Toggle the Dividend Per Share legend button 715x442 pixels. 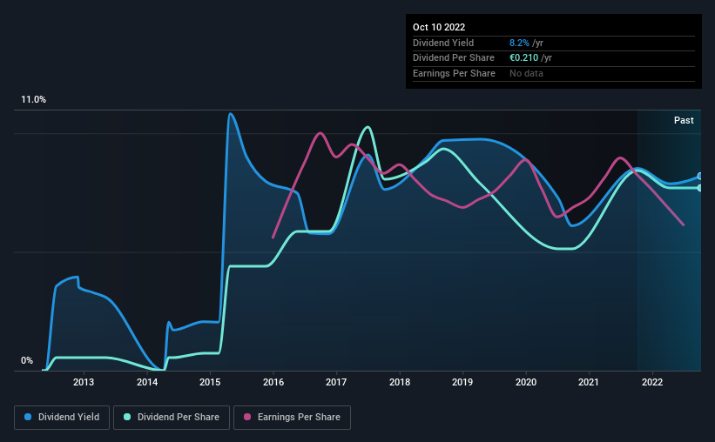[x=172, y=418]
